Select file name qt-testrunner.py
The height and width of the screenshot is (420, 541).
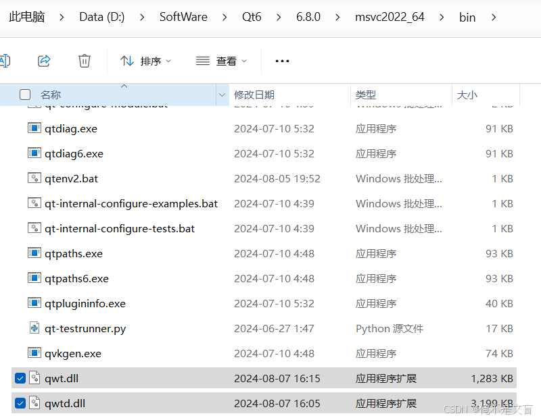(x=85, y=329)
